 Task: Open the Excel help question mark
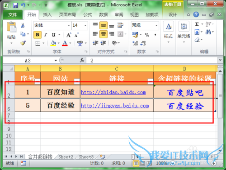click(x=196, y=14)
